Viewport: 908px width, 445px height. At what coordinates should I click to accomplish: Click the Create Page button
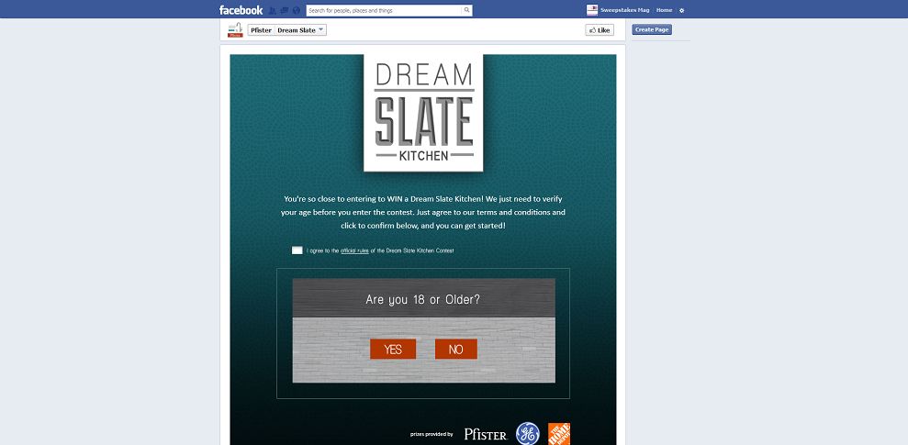point(652,29)
